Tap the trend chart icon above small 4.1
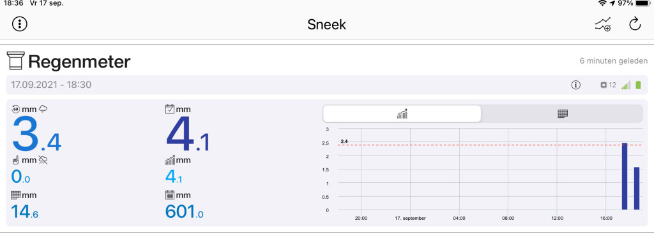Image resolution: width=654 pixels, height=237 pixels. [170, 160]
